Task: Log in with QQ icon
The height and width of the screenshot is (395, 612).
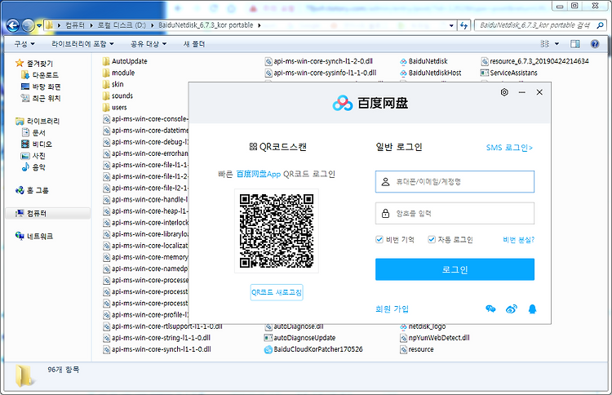Action: tap(532, 309)
